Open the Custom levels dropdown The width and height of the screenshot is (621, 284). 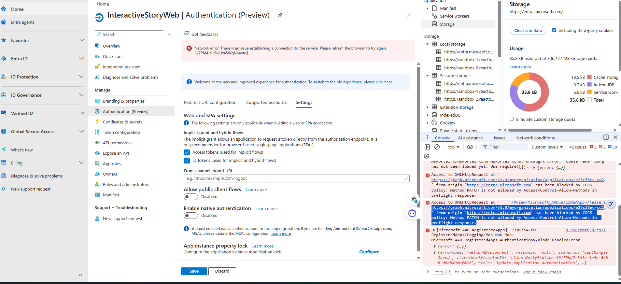tap(547, 147)
